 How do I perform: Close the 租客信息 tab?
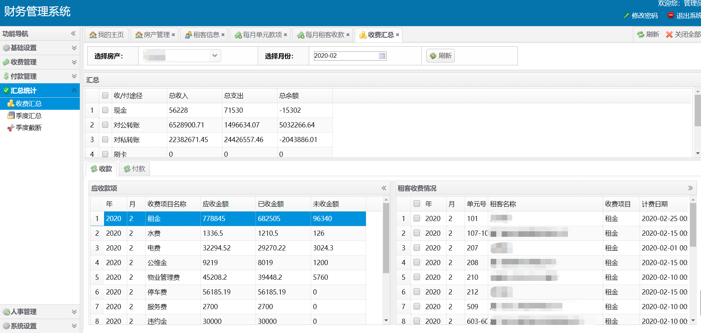tap(223, 35)
